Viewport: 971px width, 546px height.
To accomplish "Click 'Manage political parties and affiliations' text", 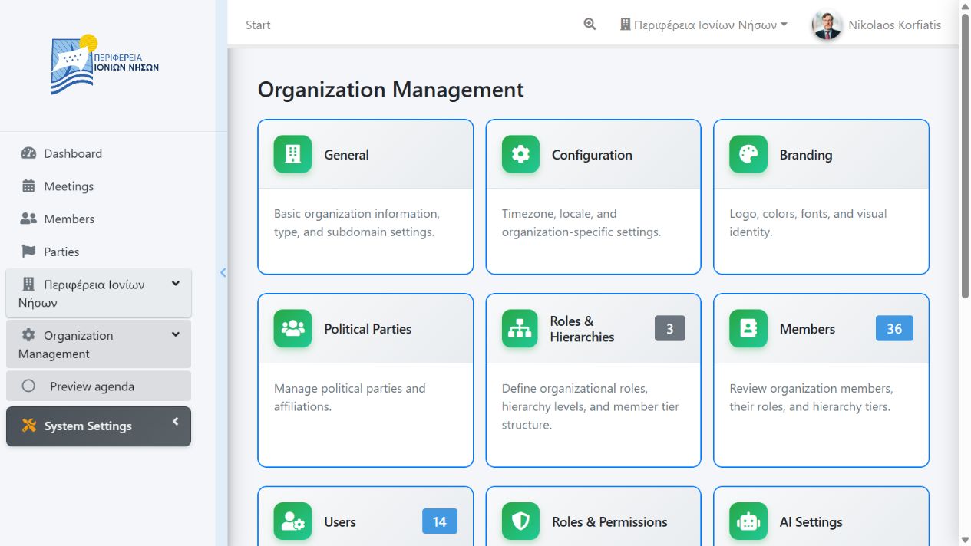I will [x=349, y=397].
